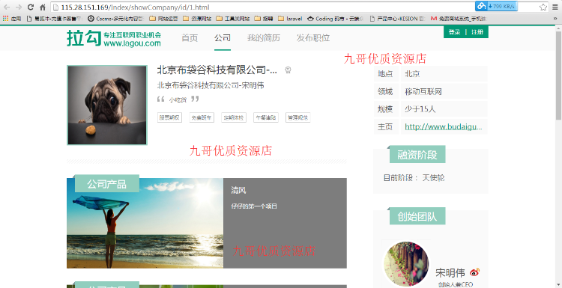Open the Cscms bookmark
Image resolution: width=562 pixels, height=288 pixels.
tap(116, 19)
